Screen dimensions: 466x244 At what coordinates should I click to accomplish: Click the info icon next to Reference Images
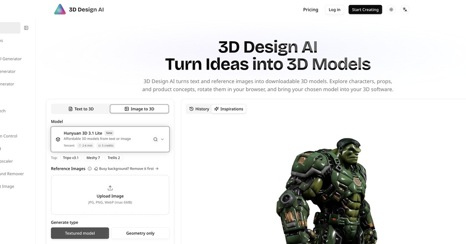(90, 169)
